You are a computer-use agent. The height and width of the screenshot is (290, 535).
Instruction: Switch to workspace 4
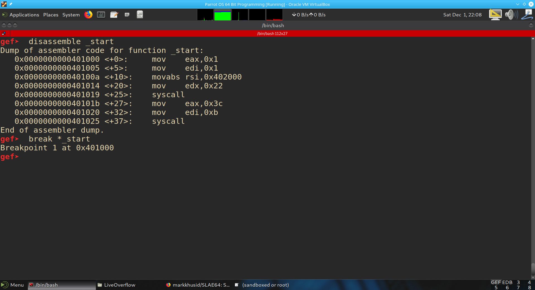pyautogui.click(x=529, y=282)
